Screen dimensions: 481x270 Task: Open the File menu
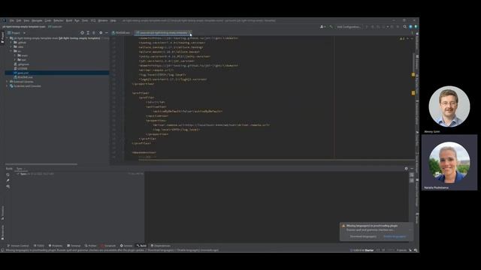(12, 20)
